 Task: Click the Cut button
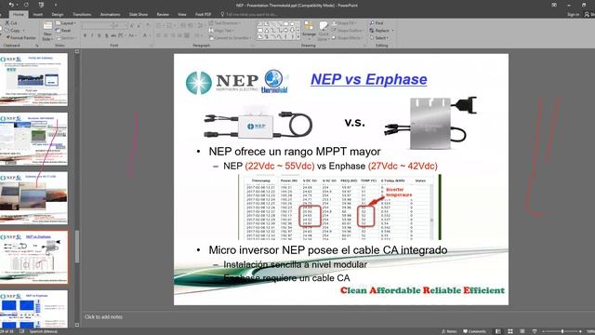coord(11,23)
